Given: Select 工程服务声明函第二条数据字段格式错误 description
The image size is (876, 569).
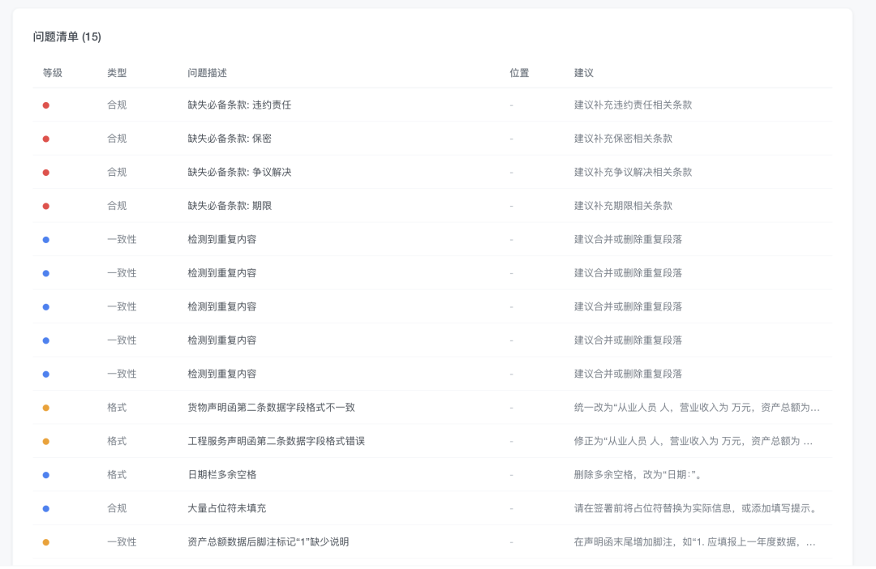Looking at the screenshot, I should point(276,441).
